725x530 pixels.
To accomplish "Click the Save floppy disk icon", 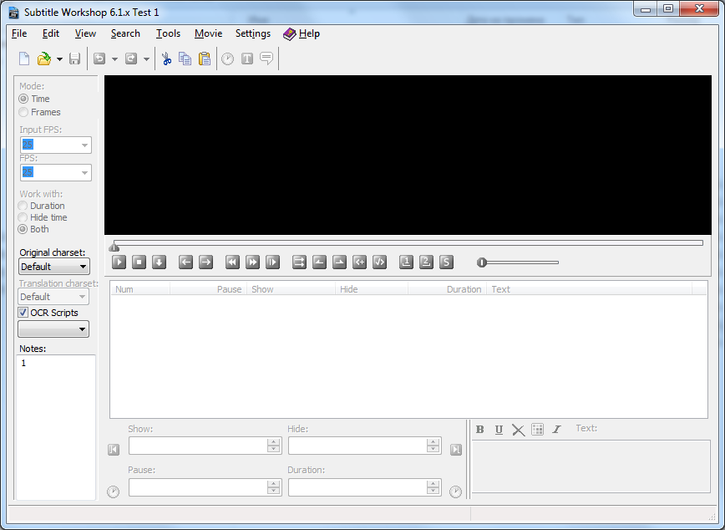I will 75,59.
